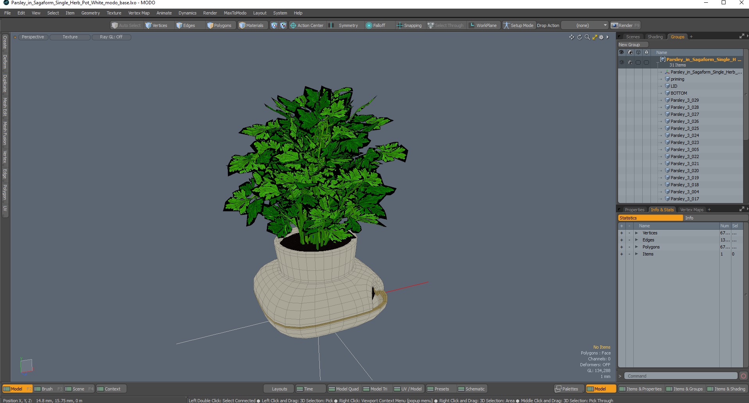Switch to the Vertex Maps tab
The image size is (749, 403).
(692, 210)
